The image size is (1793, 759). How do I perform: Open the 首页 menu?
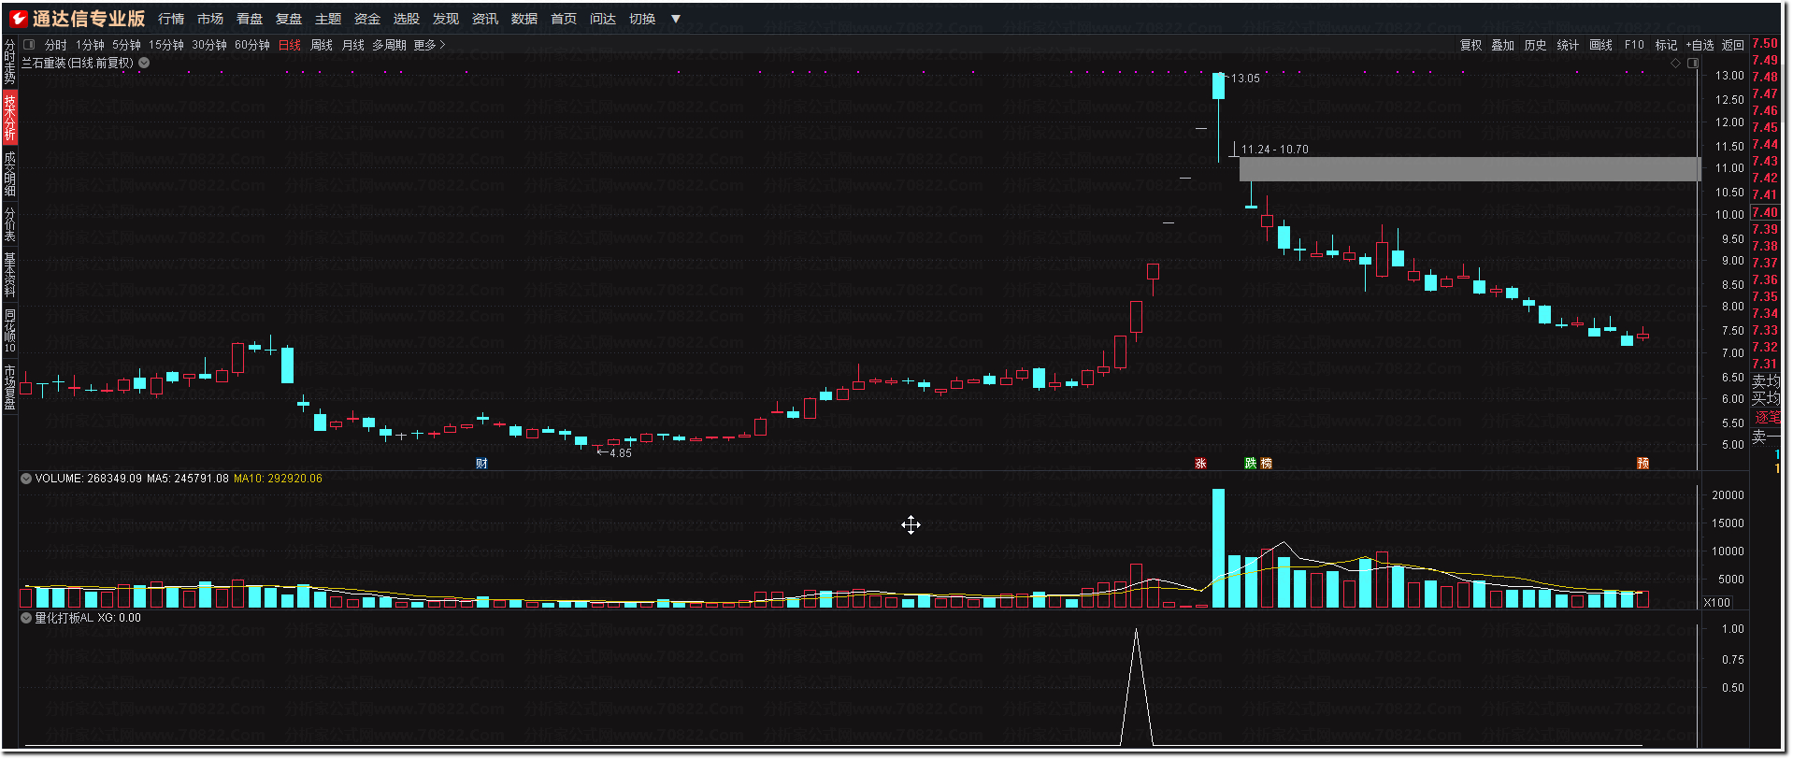(564, 19)
